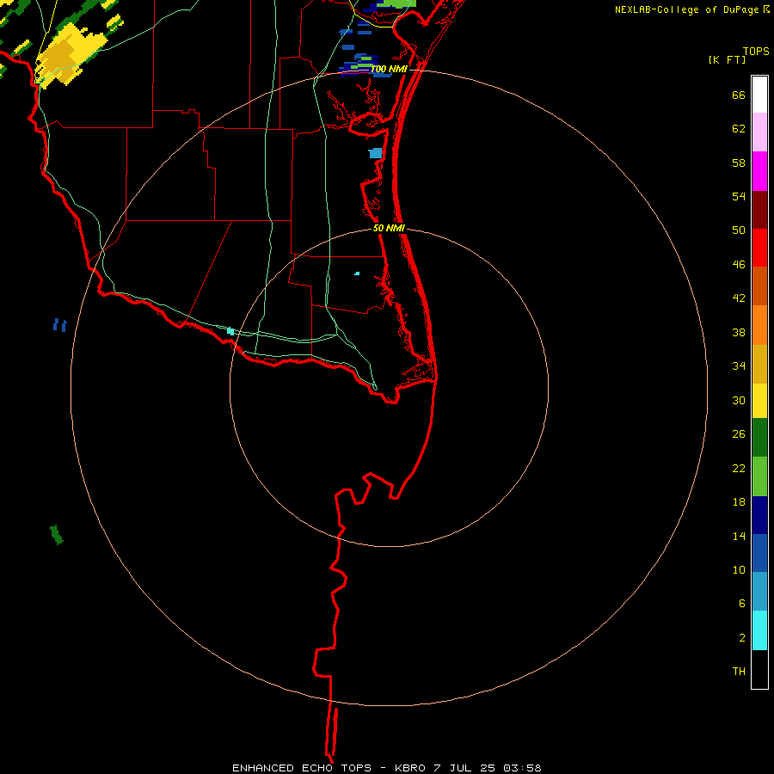The width and height of the screenshot is (774, 774).
Task: Click the TOPS legend heading
Action: click(x=756, y=52)
